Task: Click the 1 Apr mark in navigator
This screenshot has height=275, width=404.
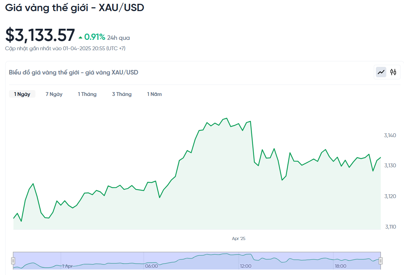Action: [67, 266]
